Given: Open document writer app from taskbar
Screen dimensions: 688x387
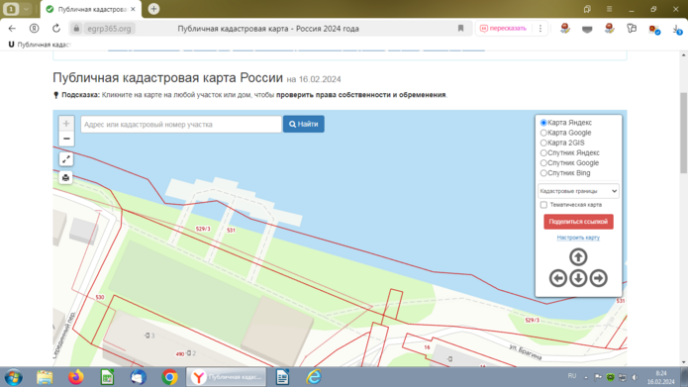Looking at the screenshot, I should point(282,377).
